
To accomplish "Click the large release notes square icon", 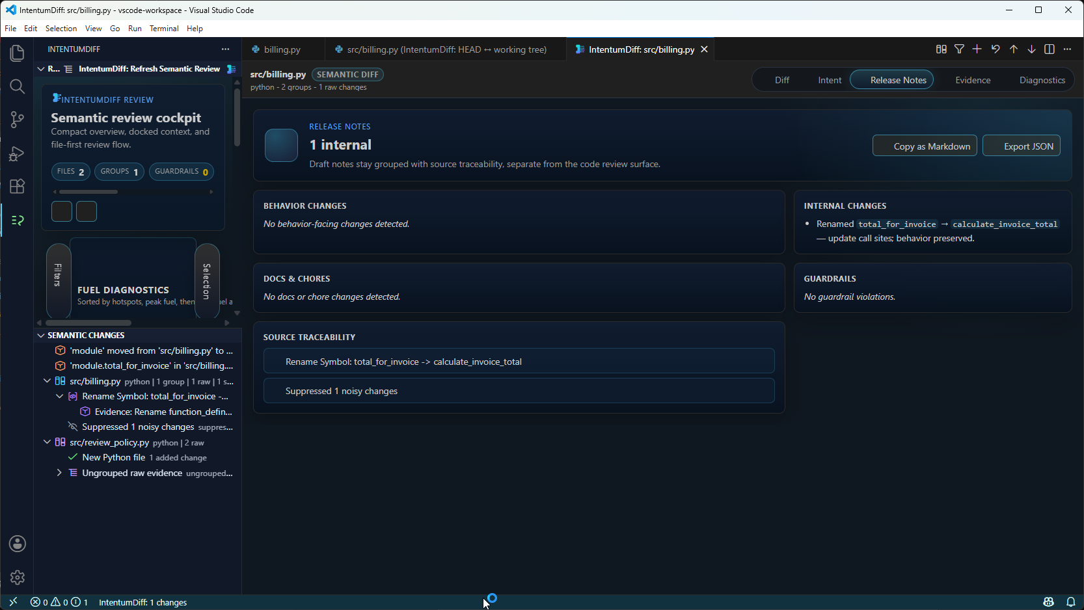I will point(281,145).
